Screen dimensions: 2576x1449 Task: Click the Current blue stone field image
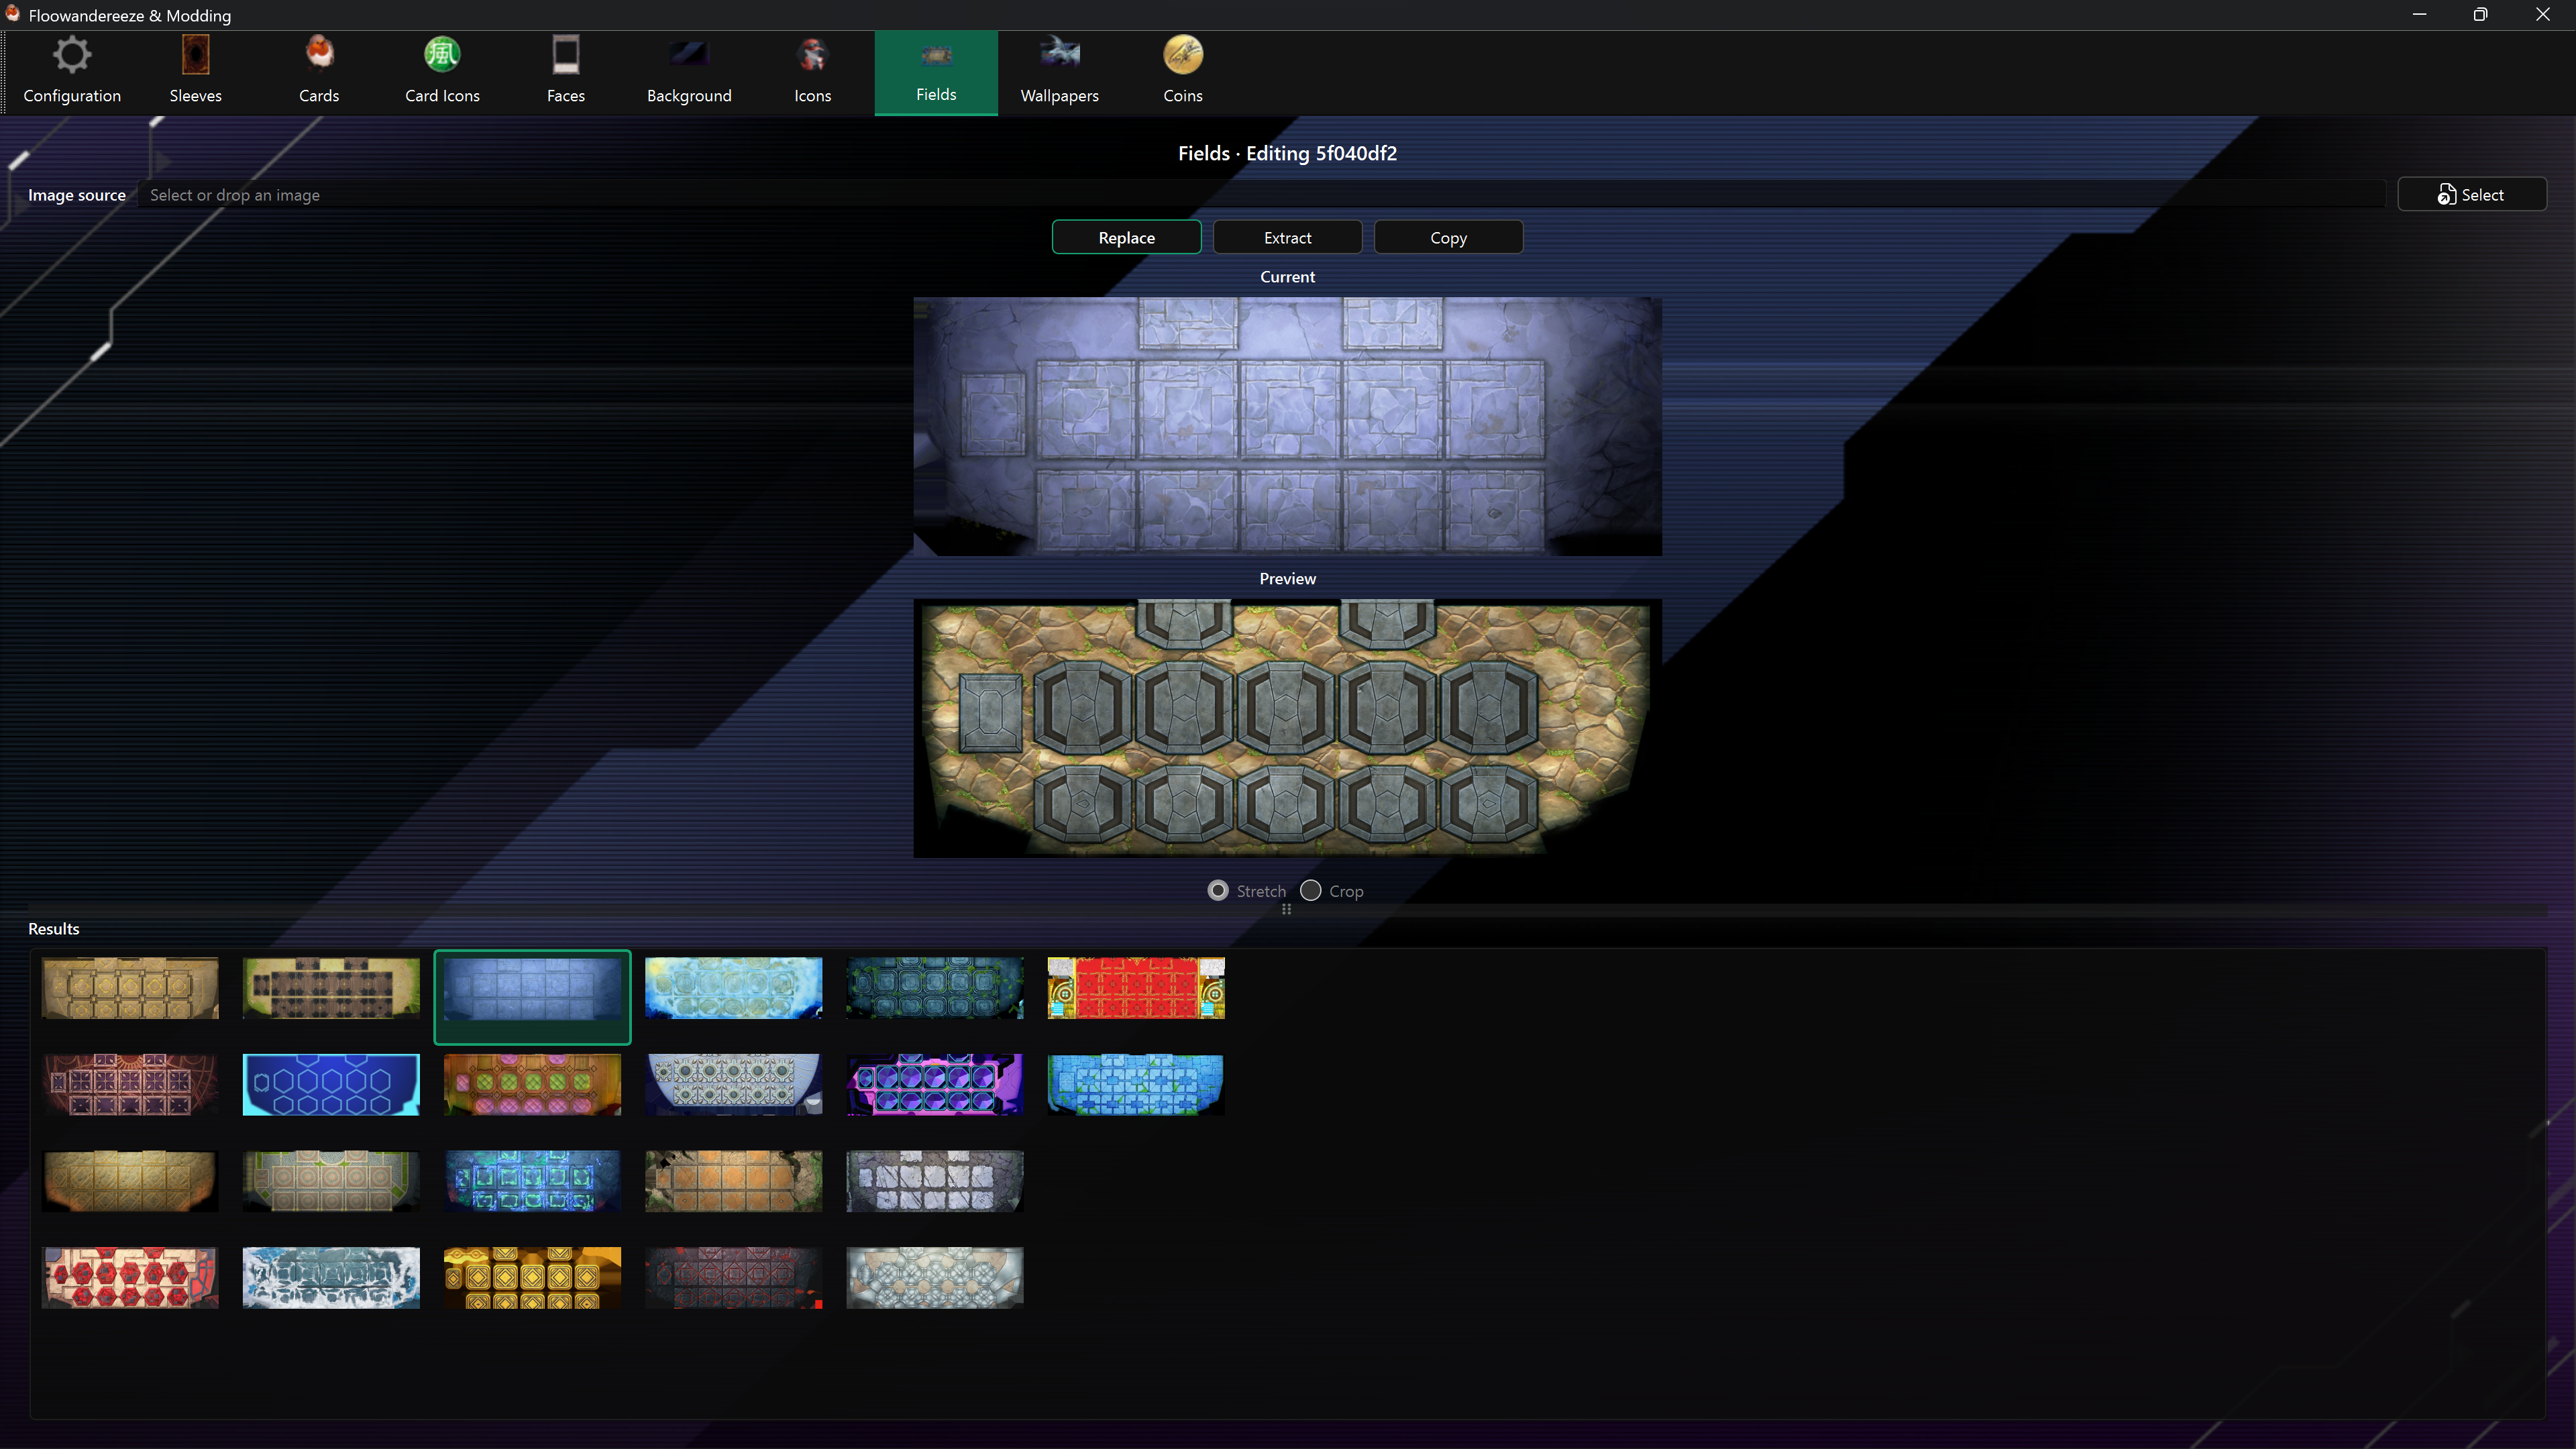pyautogui.click(x=1287, y=426)
